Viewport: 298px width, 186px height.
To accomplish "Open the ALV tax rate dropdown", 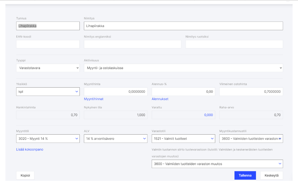I will point(116,139).
